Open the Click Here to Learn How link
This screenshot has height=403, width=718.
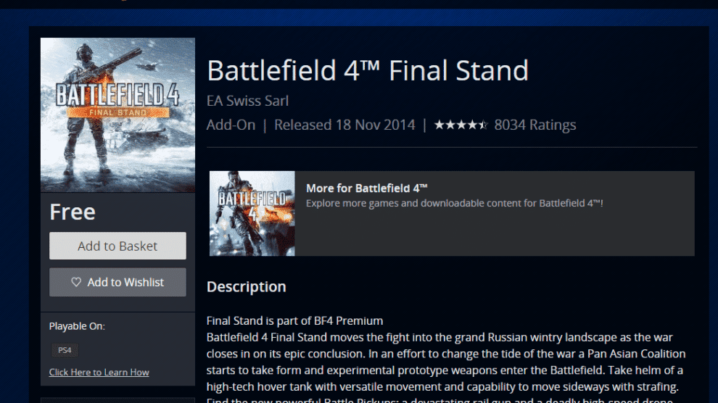99,373
